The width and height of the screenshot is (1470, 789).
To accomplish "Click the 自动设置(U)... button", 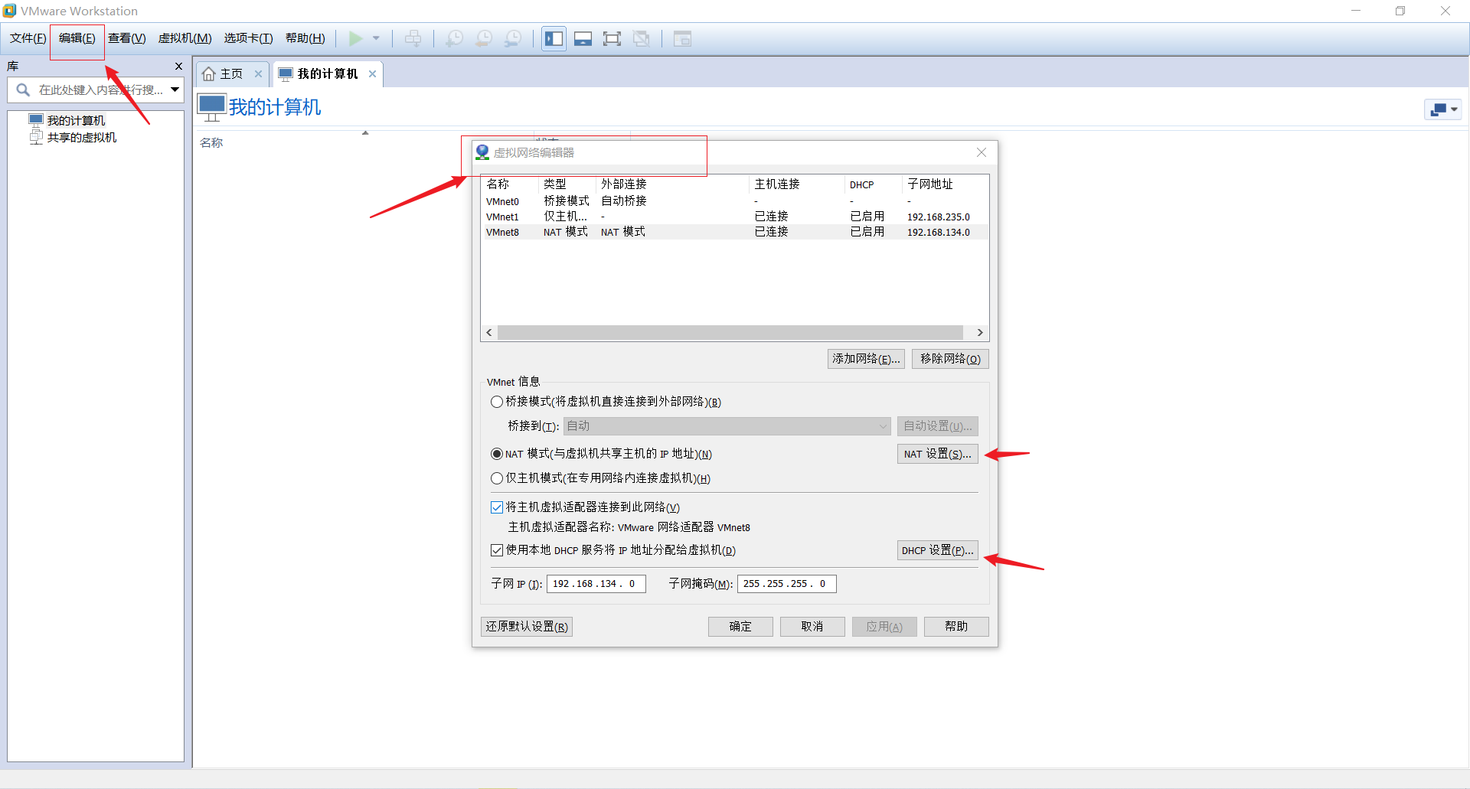I will (938, 426).
